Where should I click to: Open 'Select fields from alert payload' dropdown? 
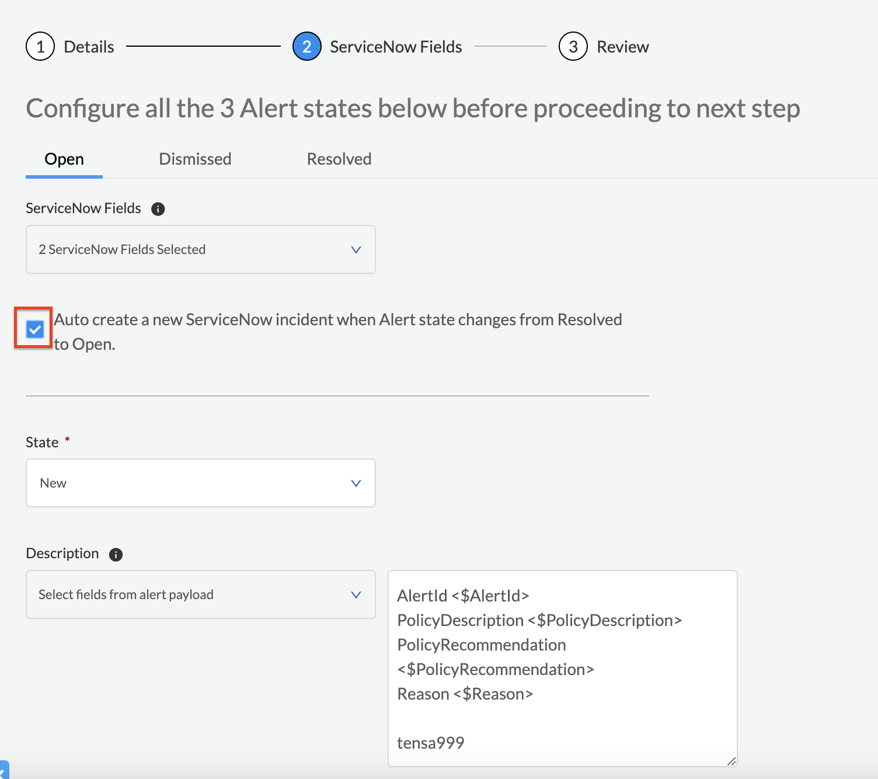click(x=200, y=595)
